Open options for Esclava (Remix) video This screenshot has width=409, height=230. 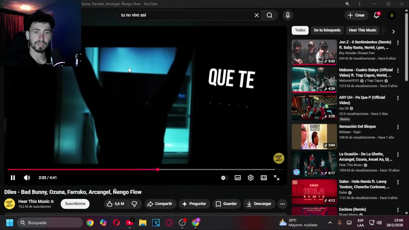click(x=398, y=210)
